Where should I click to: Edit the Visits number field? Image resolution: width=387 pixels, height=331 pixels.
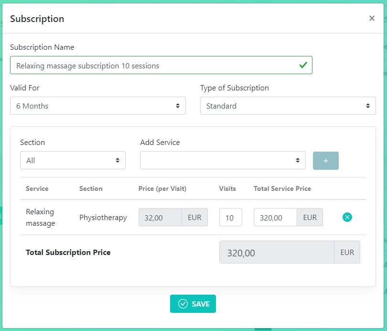pyautogui.click(x=230, y=218)
